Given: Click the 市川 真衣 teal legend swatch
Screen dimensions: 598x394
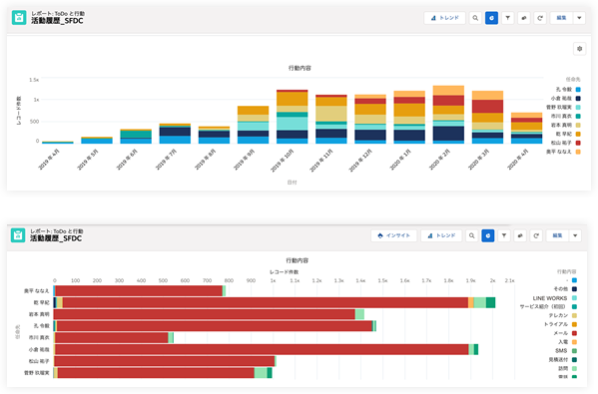Looking at the screenshot, I should coord(578,117).
